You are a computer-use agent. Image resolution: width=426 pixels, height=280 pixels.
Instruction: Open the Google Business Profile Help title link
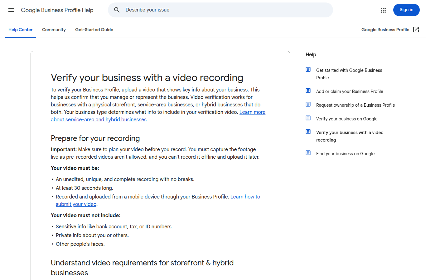[x=57, y=10]
